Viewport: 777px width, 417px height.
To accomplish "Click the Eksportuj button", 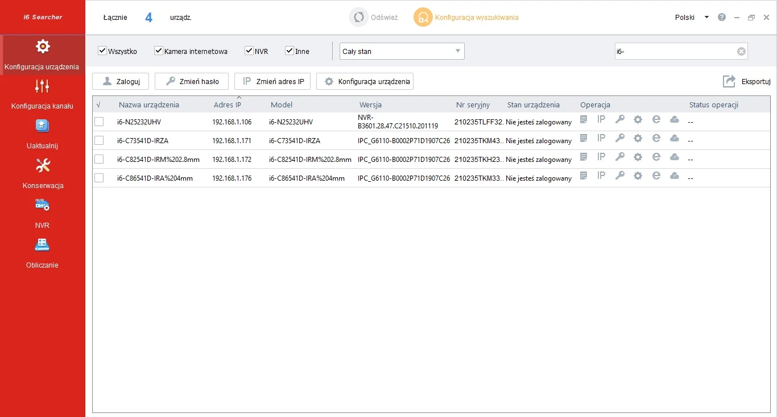I will pos(746,81).
